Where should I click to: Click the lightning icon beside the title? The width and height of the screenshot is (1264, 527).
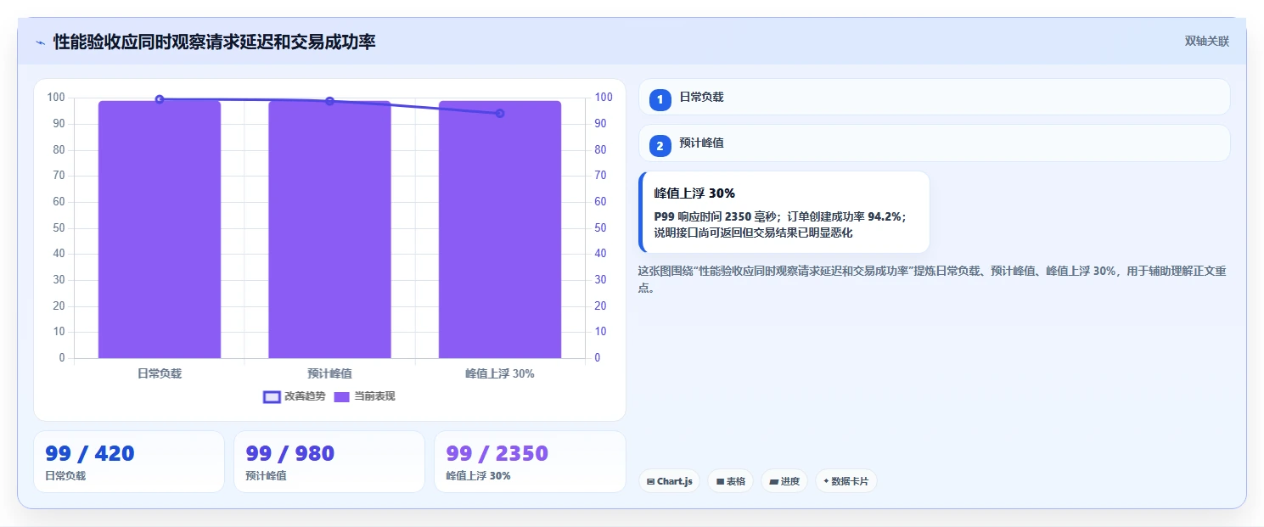tap(40, 42)
